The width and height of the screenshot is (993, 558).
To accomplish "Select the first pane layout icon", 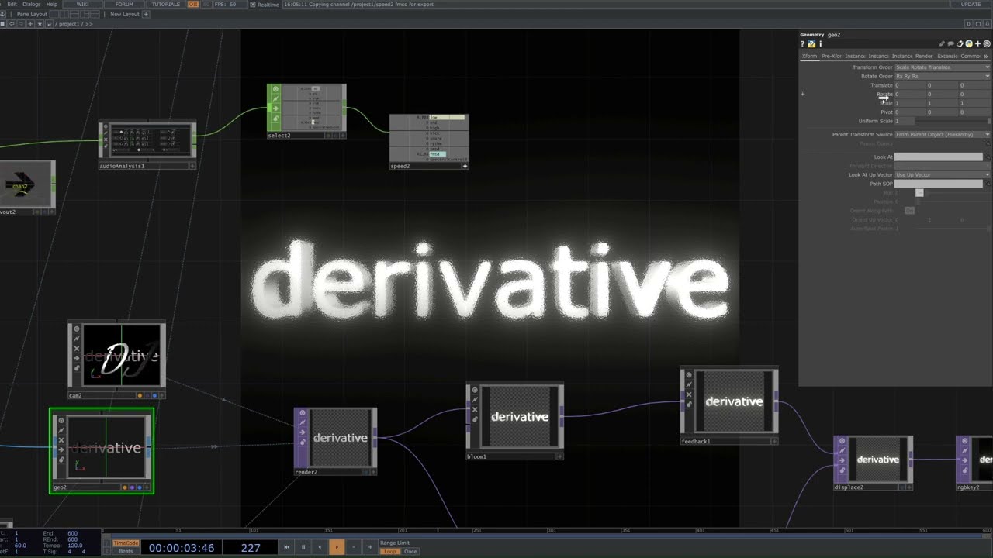I will click(x=54, y=14).
